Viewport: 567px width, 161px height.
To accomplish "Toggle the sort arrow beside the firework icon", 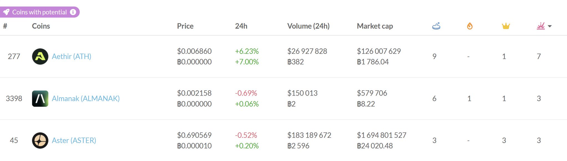I will [x=550, y=26].
